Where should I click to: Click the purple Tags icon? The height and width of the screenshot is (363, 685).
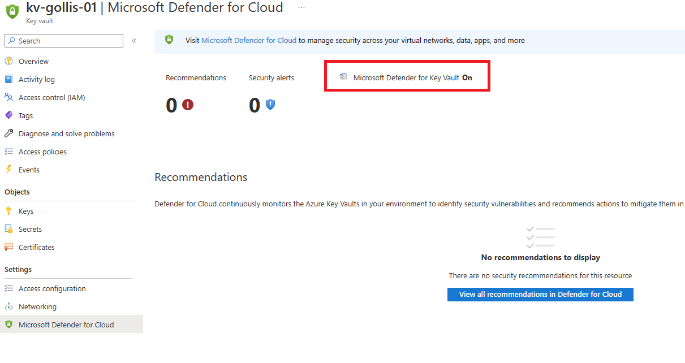(x=8, y=115)
